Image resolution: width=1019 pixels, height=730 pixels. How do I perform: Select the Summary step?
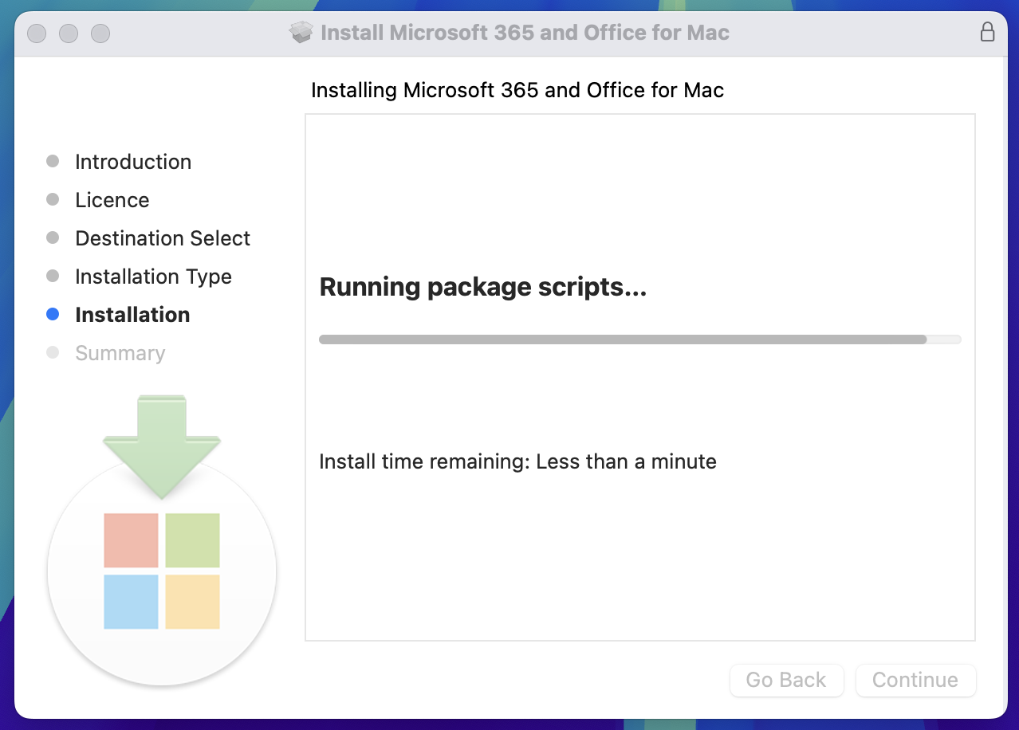[x=120, y=353]
